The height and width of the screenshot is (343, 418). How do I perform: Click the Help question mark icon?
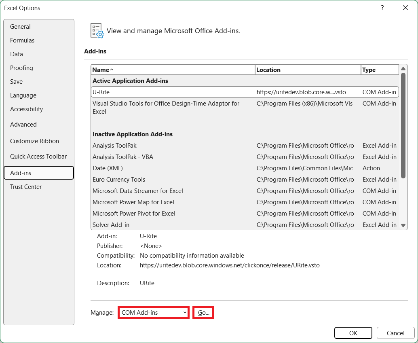click(x=382, y=8)
